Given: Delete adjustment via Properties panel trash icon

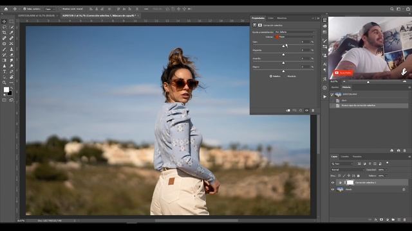Looking at the screenshot, I should point(313,110).
